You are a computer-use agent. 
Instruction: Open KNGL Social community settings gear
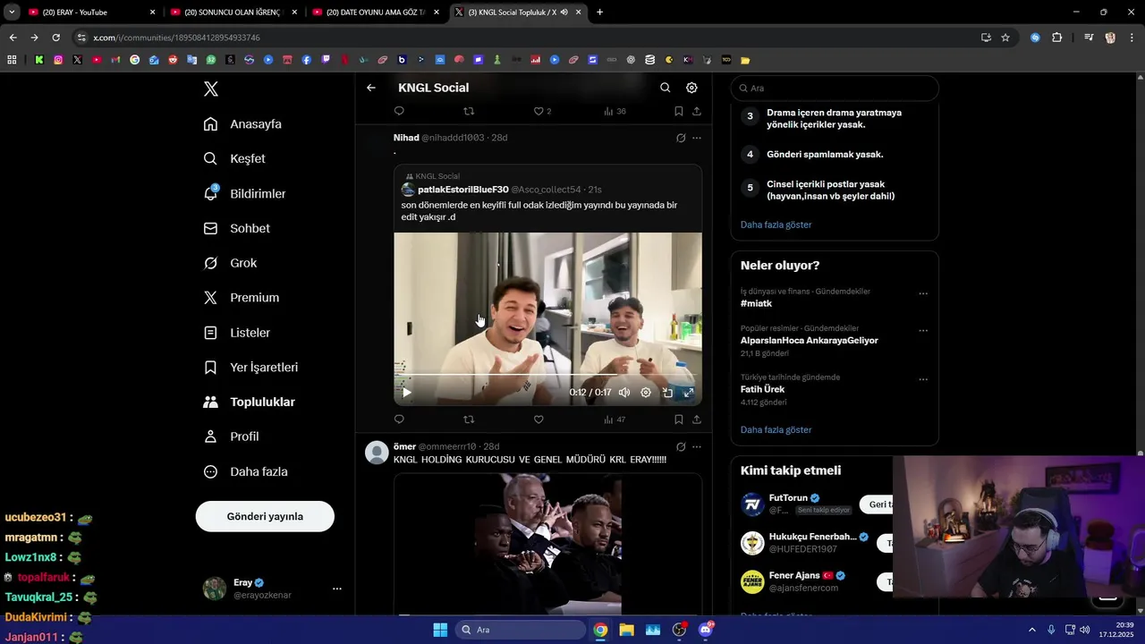(691, 88)
